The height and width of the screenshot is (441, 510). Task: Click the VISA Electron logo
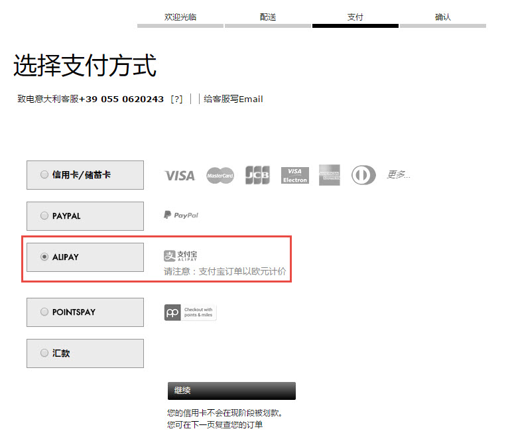coord(295,176)
